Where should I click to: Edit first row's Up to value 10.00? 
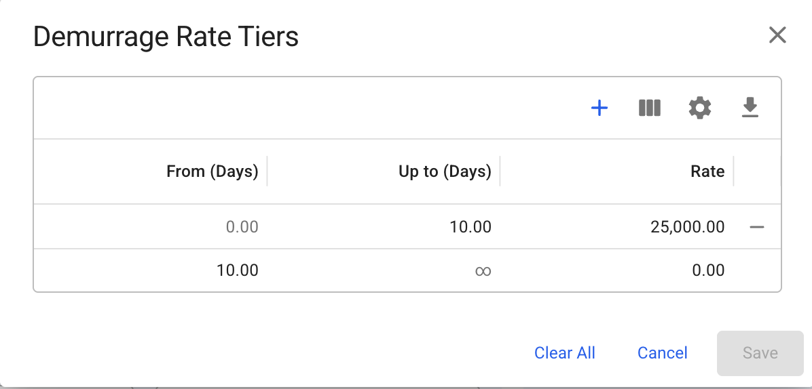[x=470, y=227]
